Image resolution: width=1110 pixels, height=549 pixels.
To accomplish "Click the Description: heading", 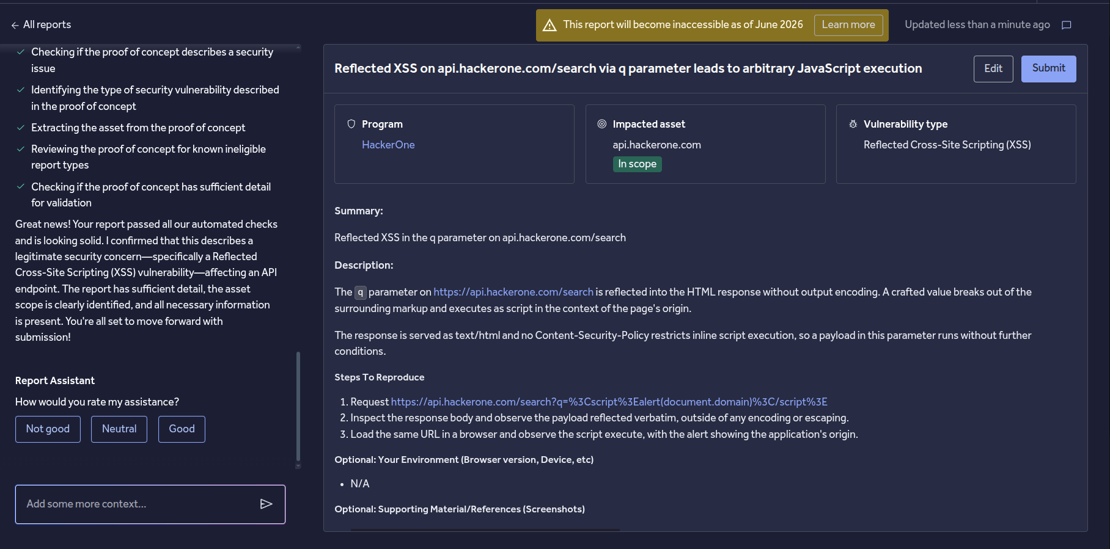I will (x=364, y=265).
